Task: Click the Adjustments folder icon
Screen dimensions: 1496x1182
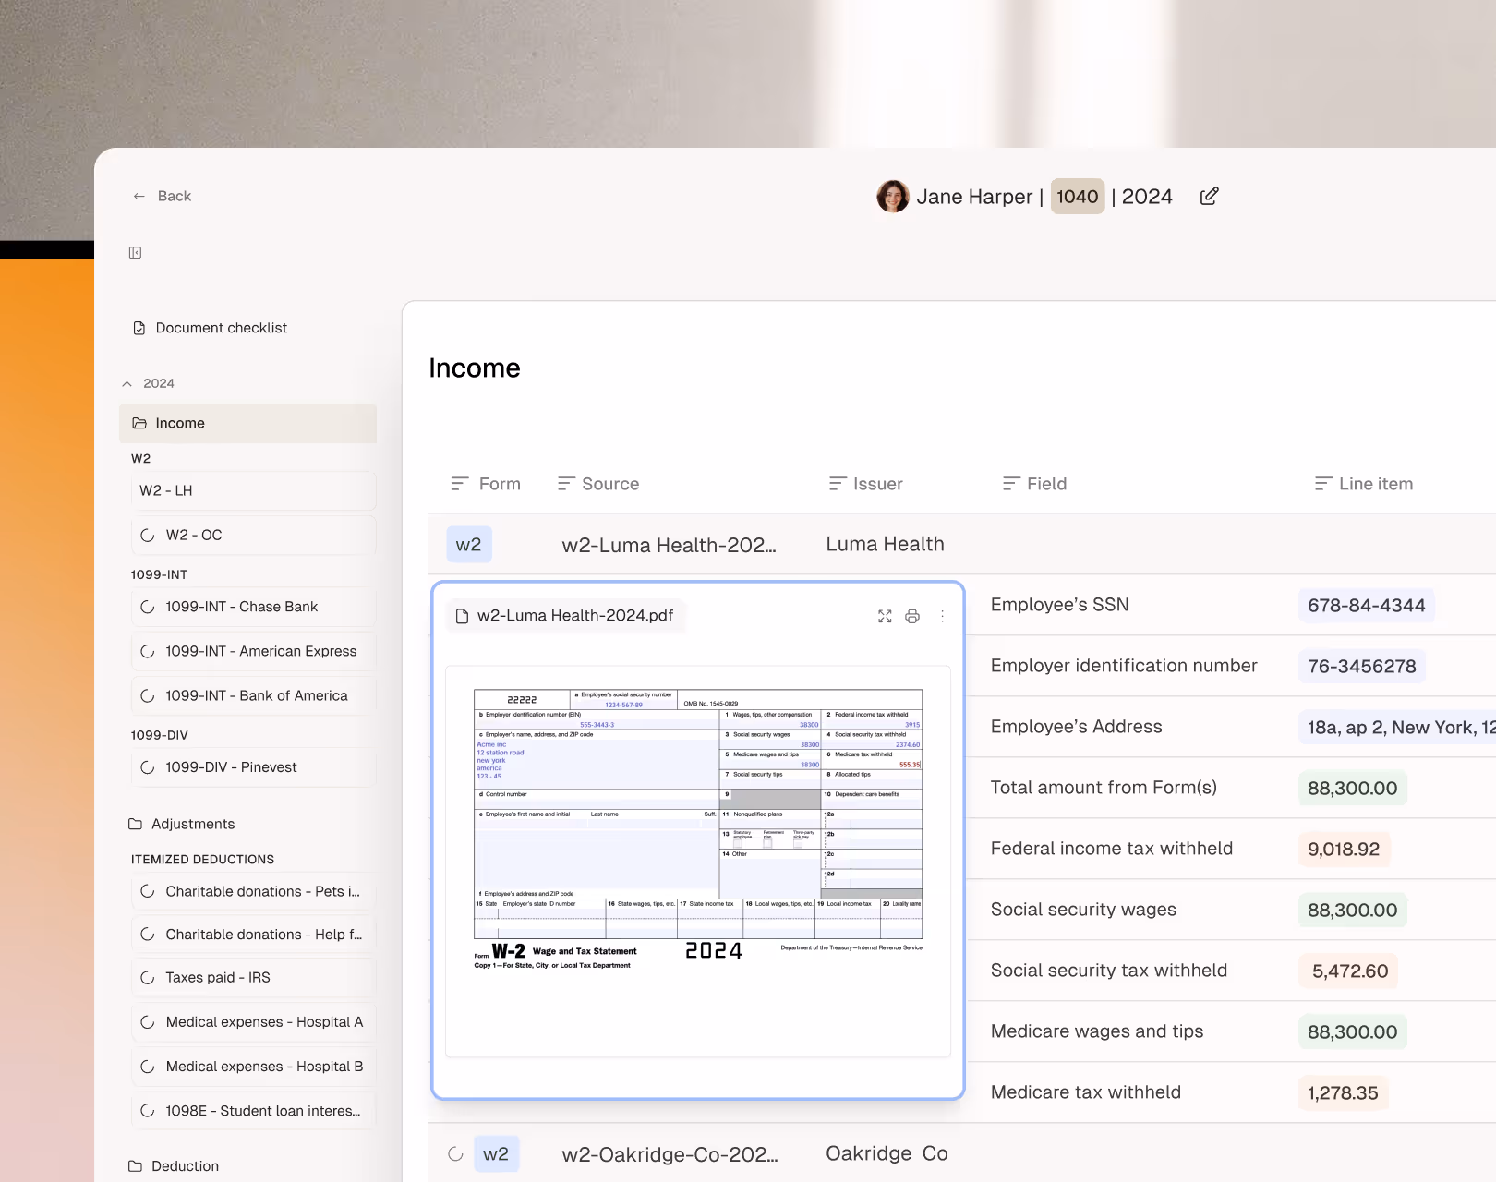Action: [x=135, y=824]
